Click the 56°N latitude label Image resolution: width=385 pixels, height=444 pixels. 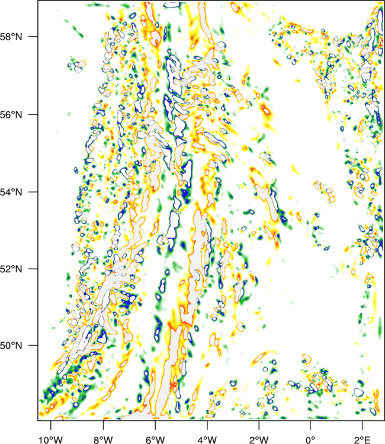point(11,115)
